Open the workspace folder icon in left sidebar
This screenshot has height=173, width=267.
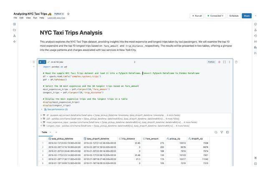point(15,30)
